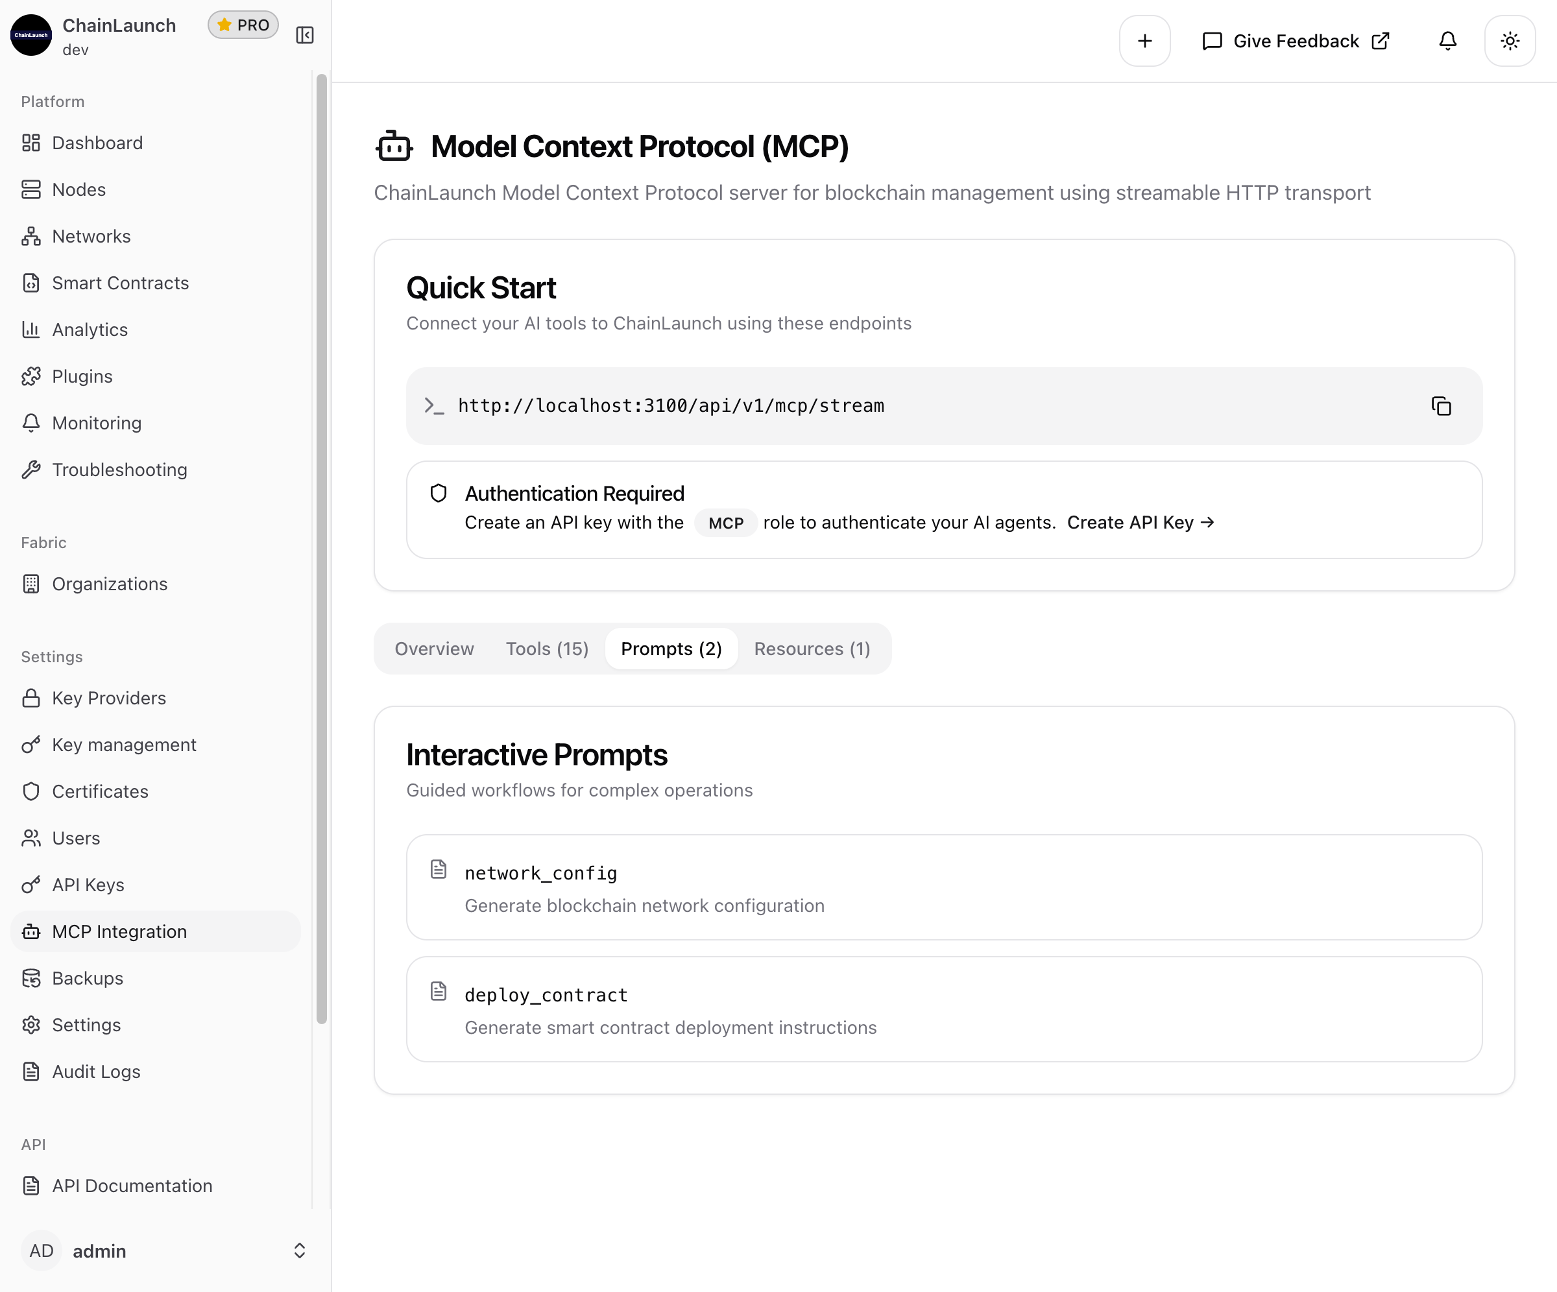Click the Dashboard grid icon

[x=31, y=143]
